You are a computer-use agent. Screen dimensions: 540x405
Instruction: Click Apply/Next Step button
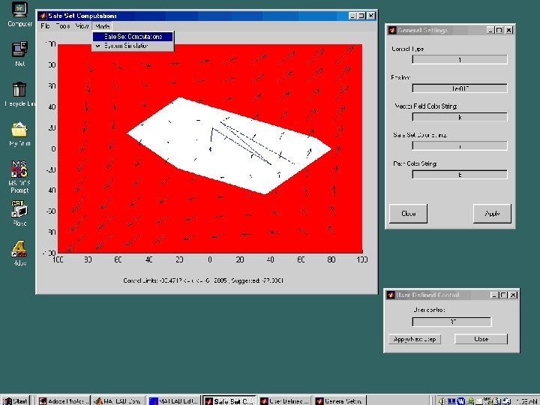tap(415, 339)
